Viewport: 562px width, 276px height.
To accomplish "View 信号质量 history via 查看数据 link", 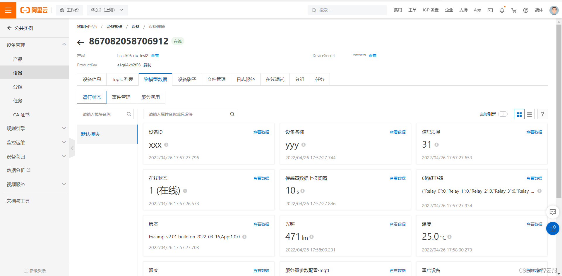I will [534, 132].
